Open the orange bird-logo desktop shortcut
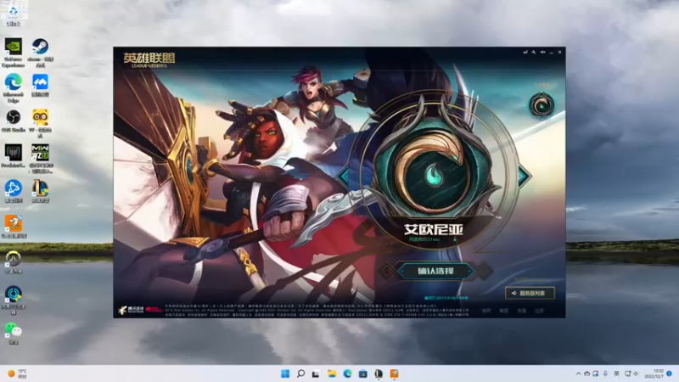 click(14, 227)
